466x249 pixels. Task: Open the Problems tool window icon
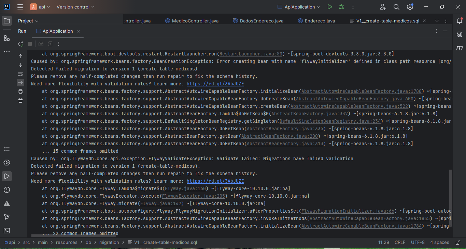point(7,190)
